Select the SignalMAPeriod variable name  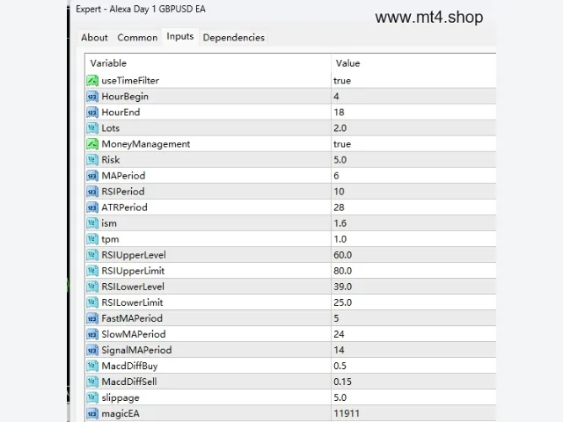point(136,350)
